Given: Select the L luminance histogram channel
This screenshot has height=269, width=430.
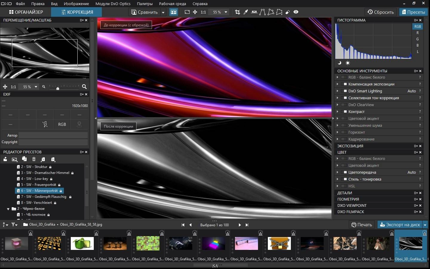Looking at the screenshot, I should [417, 52].
